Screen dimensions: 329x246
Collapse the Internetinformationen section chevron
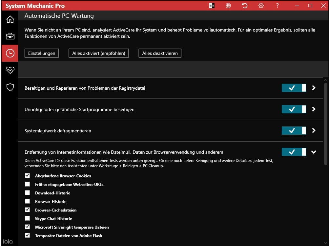tap(314, 152)
